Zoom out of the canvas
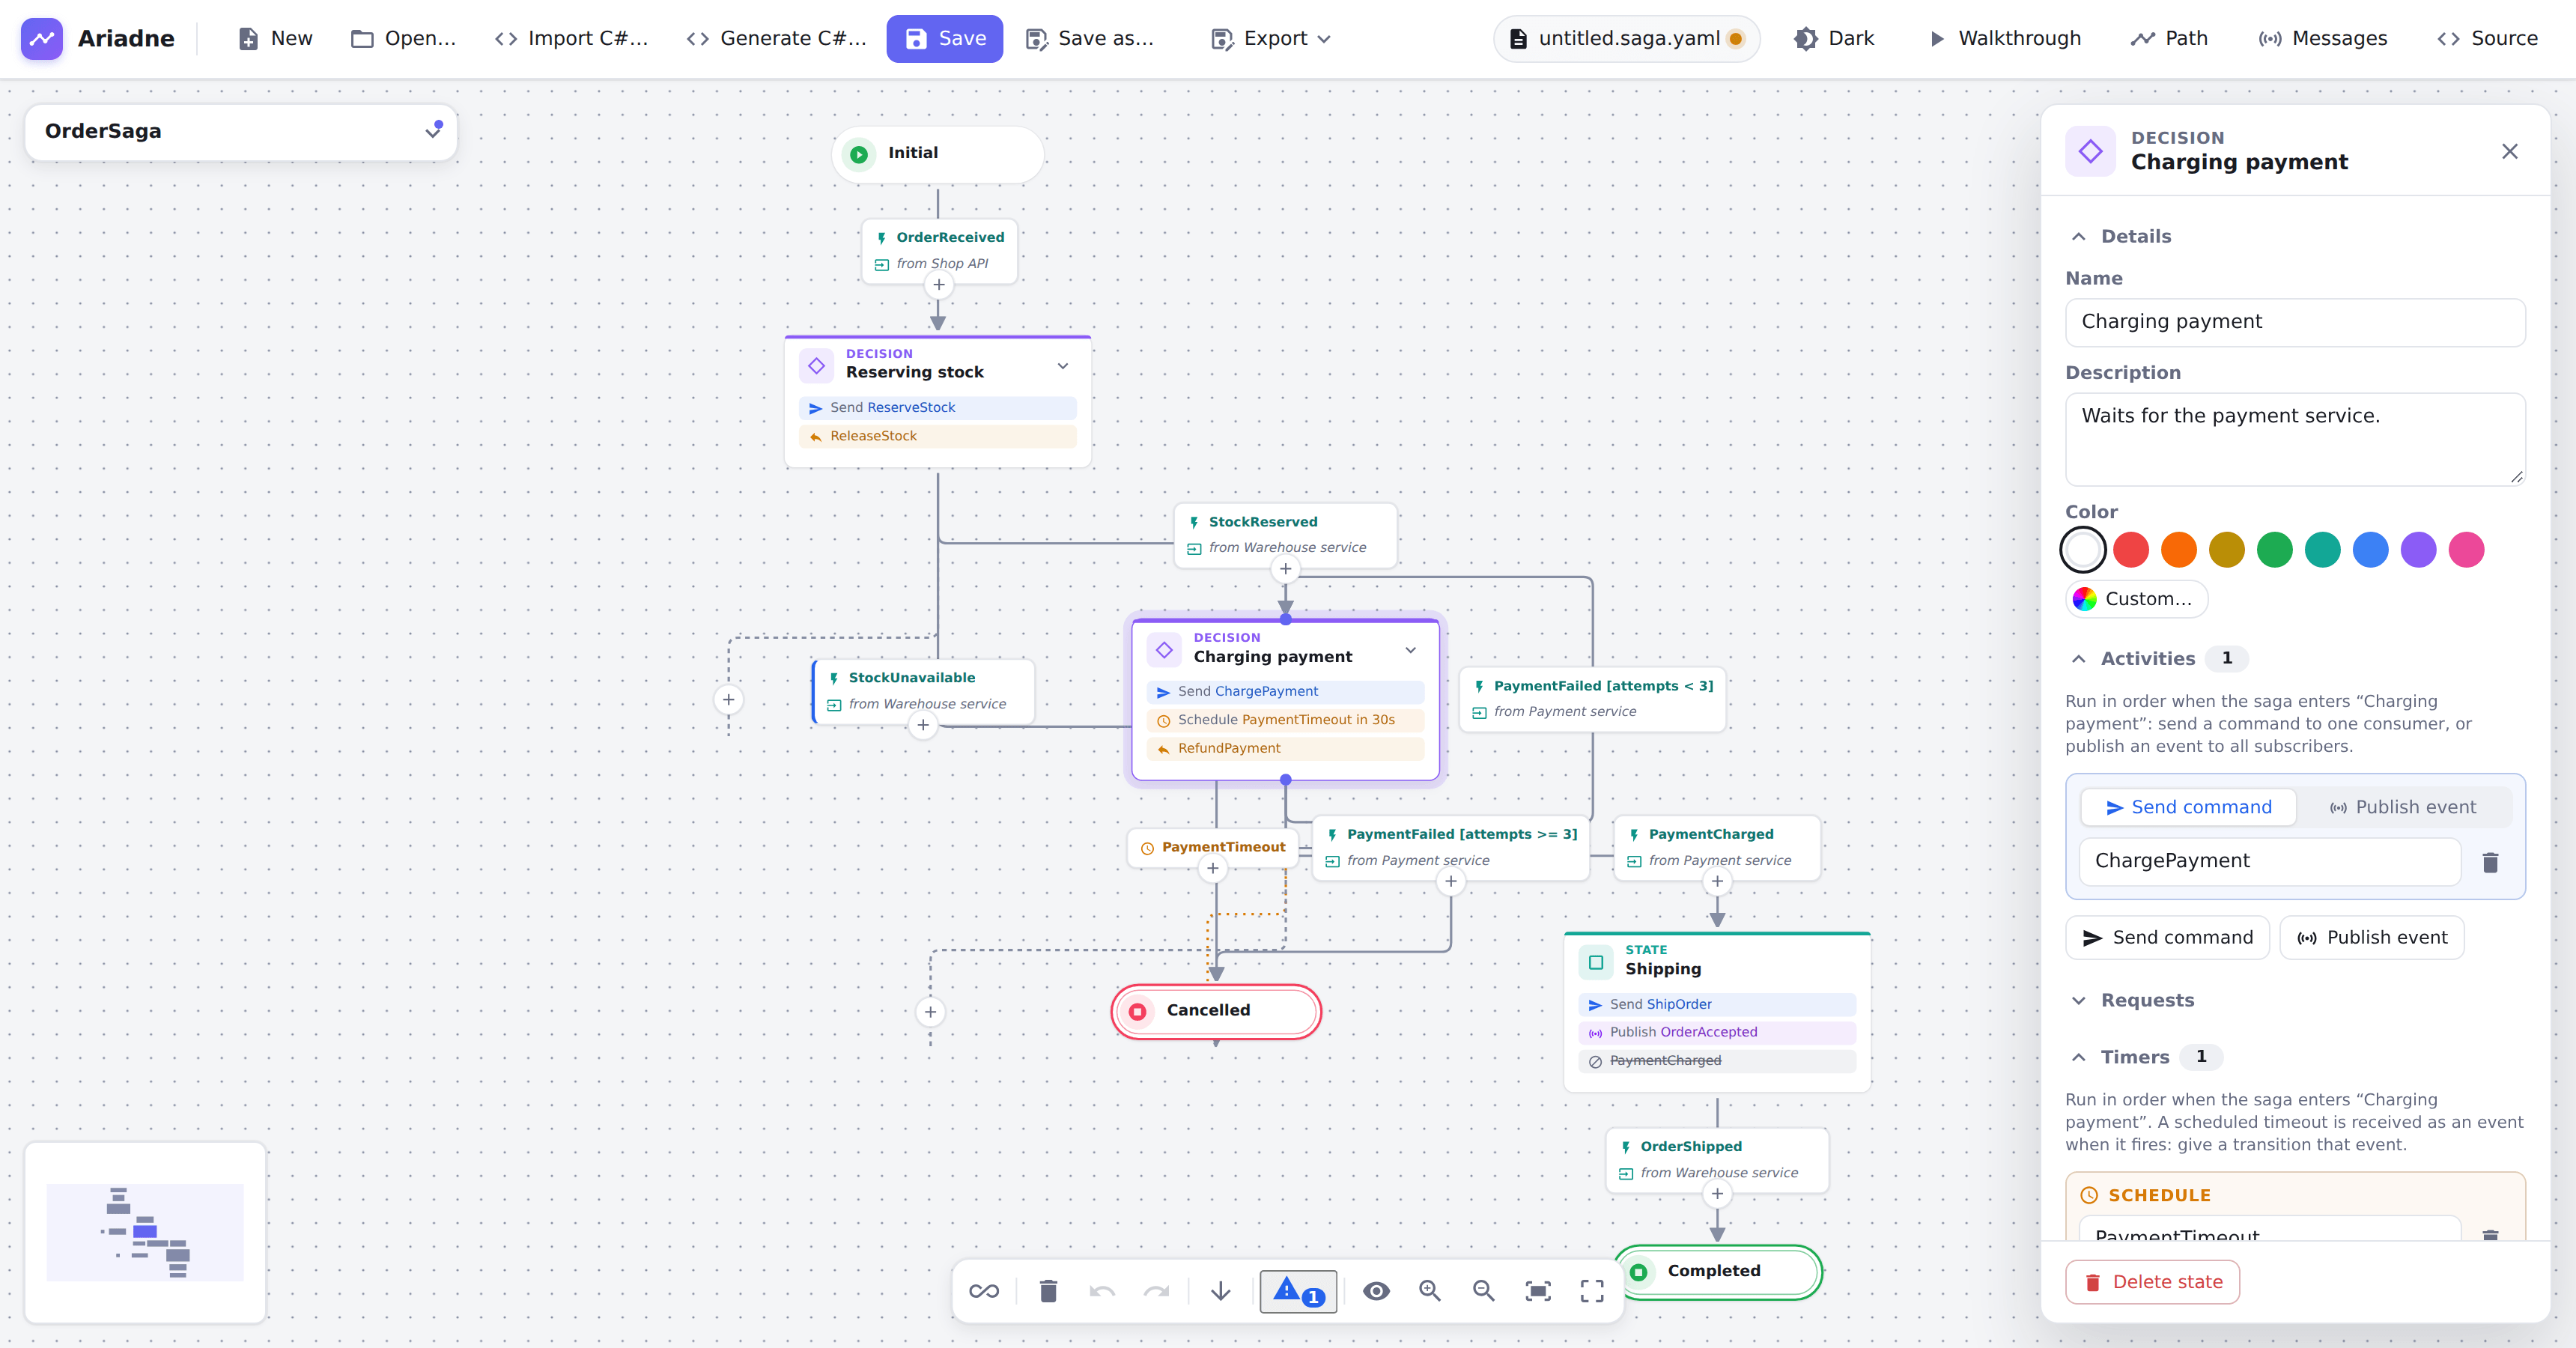 [1484, 1291]
